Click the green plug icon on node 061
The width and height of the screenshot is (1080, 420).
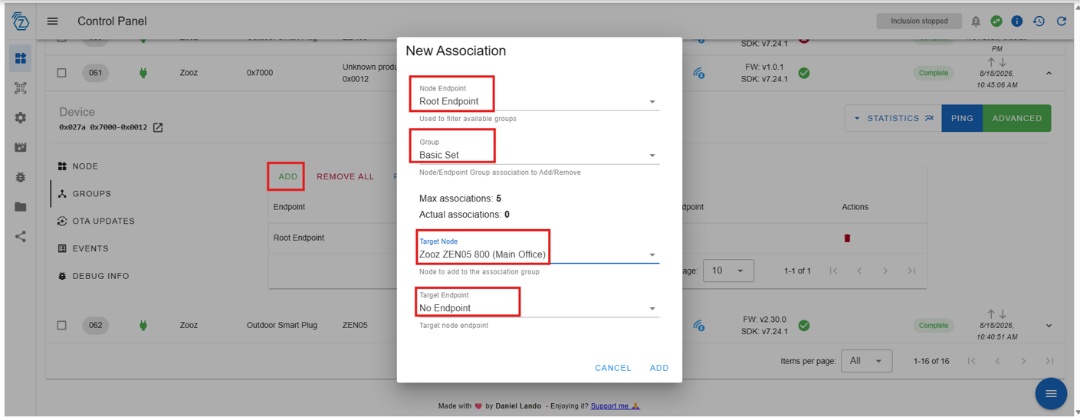(x=143, y=73)
